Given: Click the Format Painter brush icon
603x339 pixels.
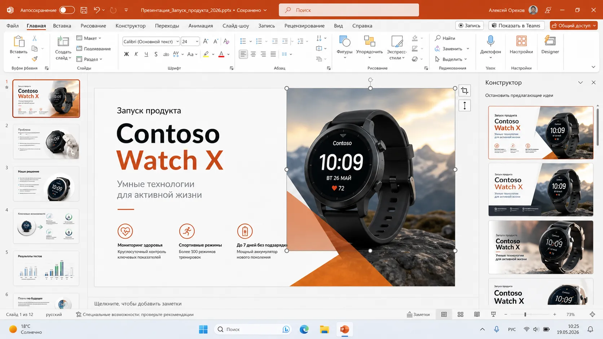Looking at the screenshot, I should pos(35,59).
